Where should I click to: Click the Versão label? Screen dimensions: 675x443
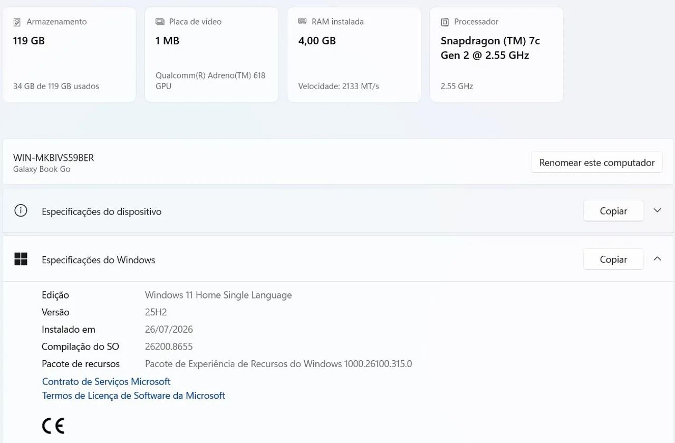tap(55, 312)
